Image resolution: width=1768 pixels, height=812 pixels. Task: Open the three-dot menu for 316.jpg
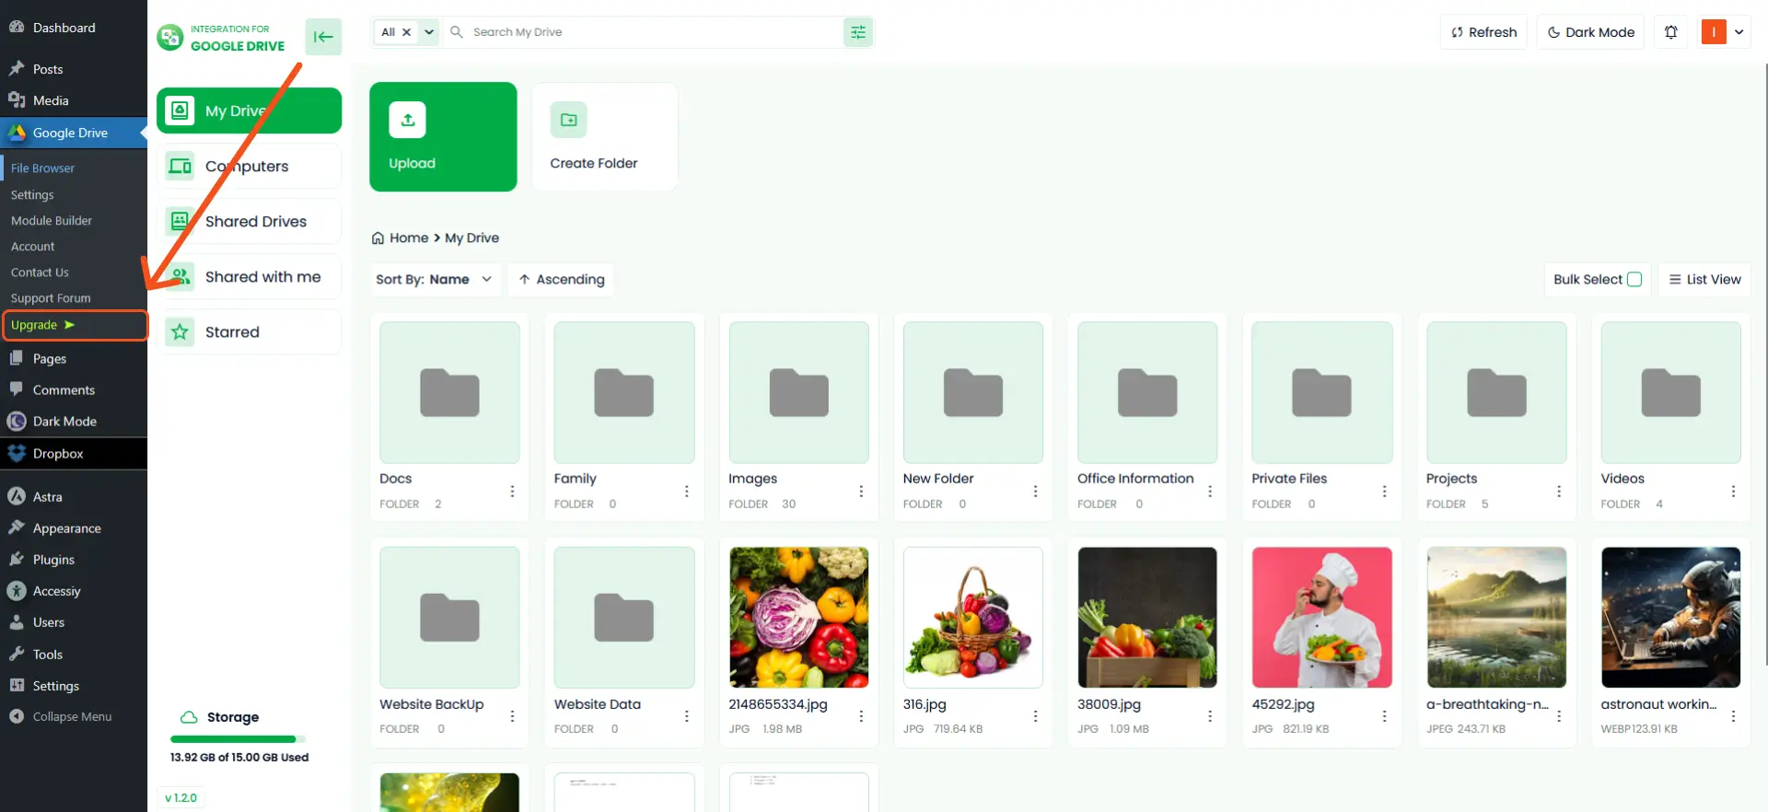(1035, 716)
